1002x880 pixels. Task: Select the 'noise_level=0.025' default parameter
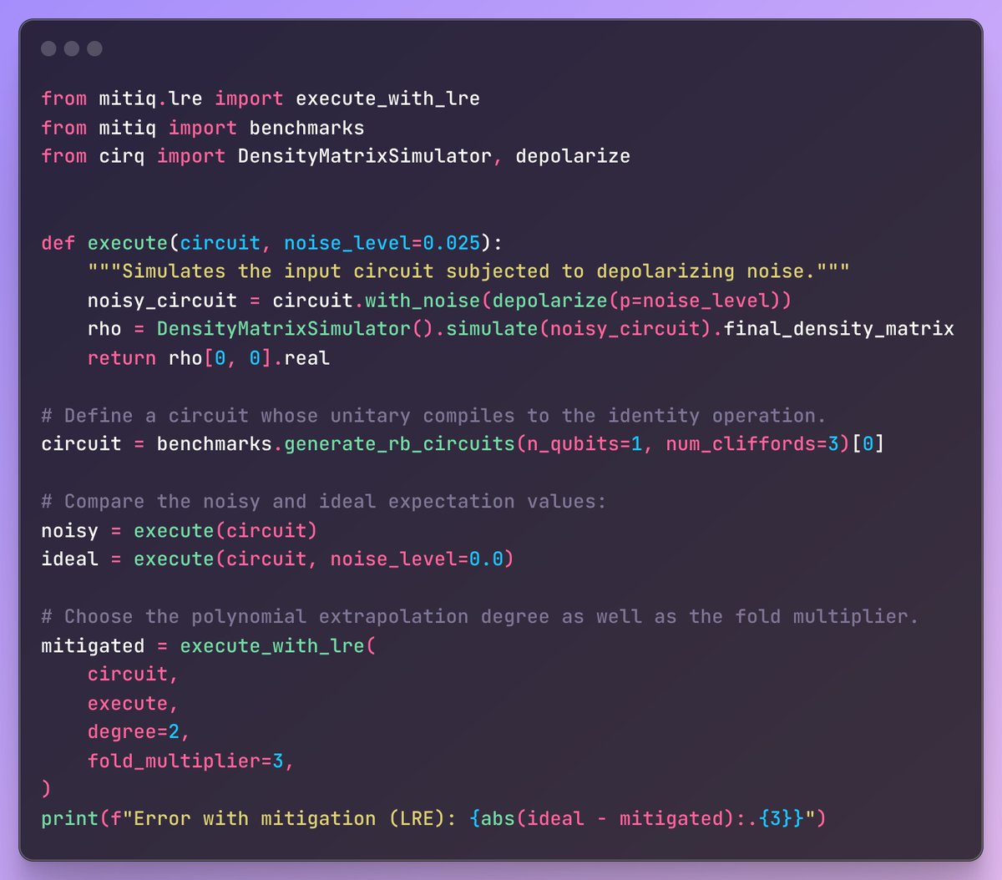382,243
